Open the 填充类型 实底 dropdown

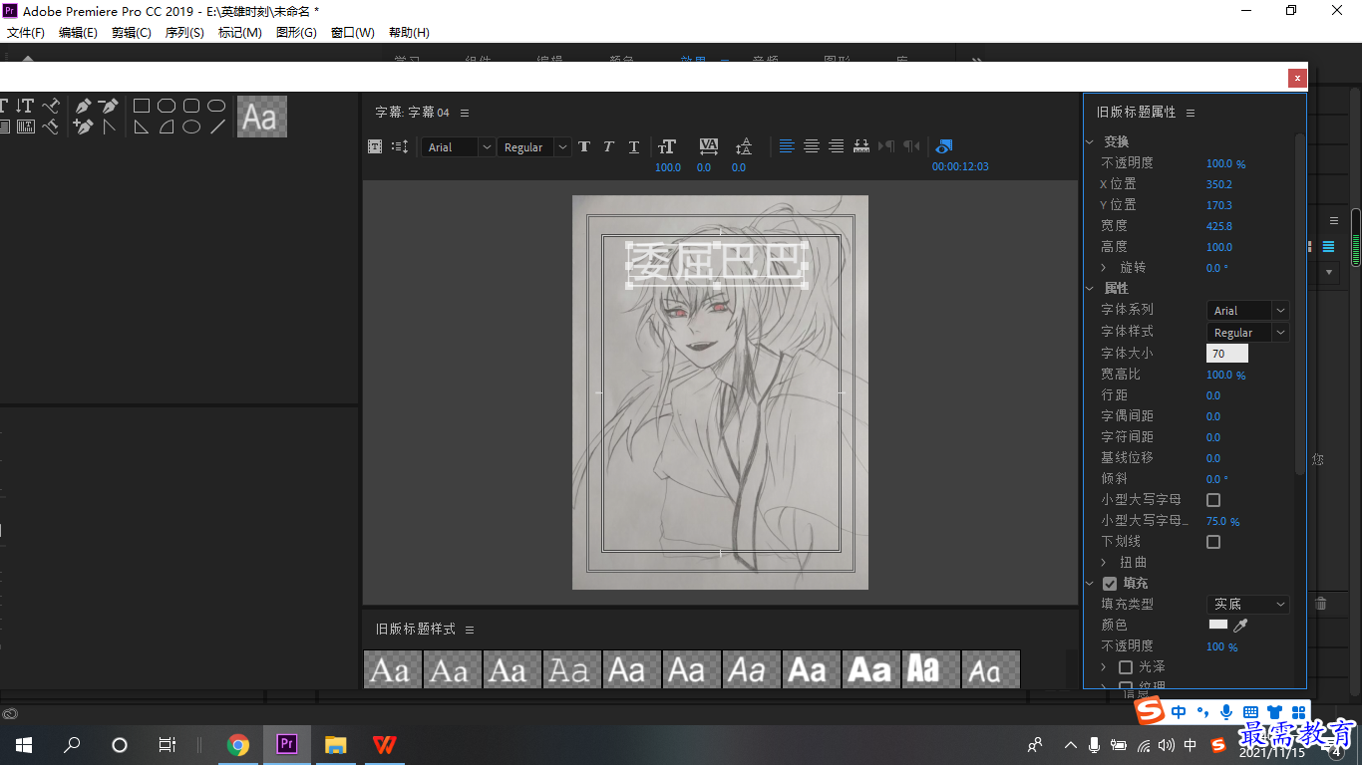(x=1247, y=605)
